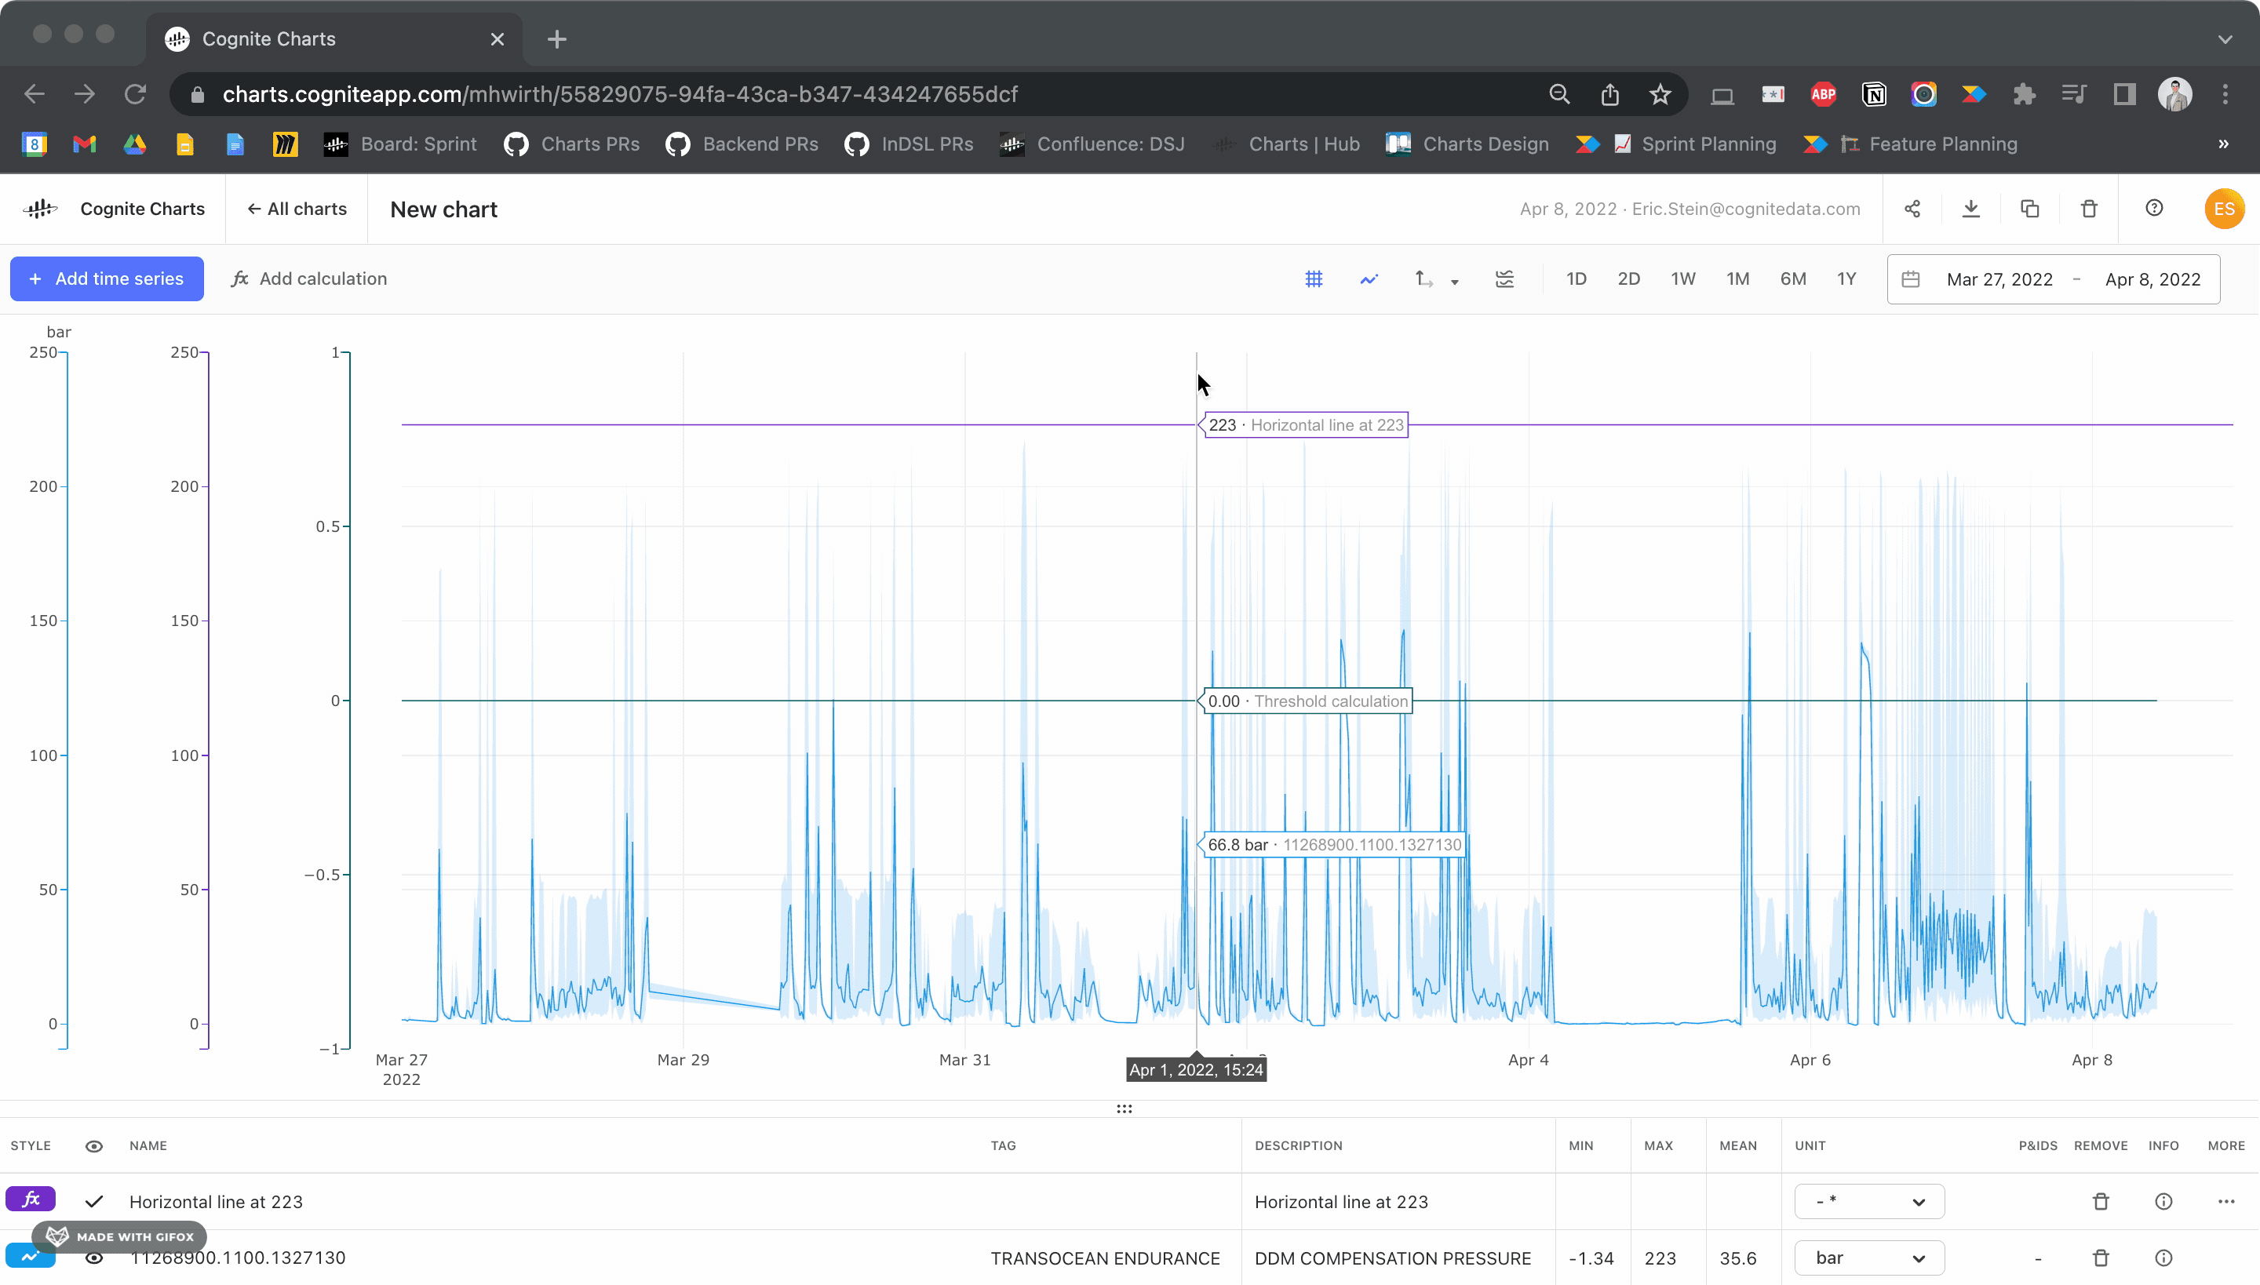Screen dimensions: 2260x1285
Task: Select the 1W time range
Action: coord(1682,279)
